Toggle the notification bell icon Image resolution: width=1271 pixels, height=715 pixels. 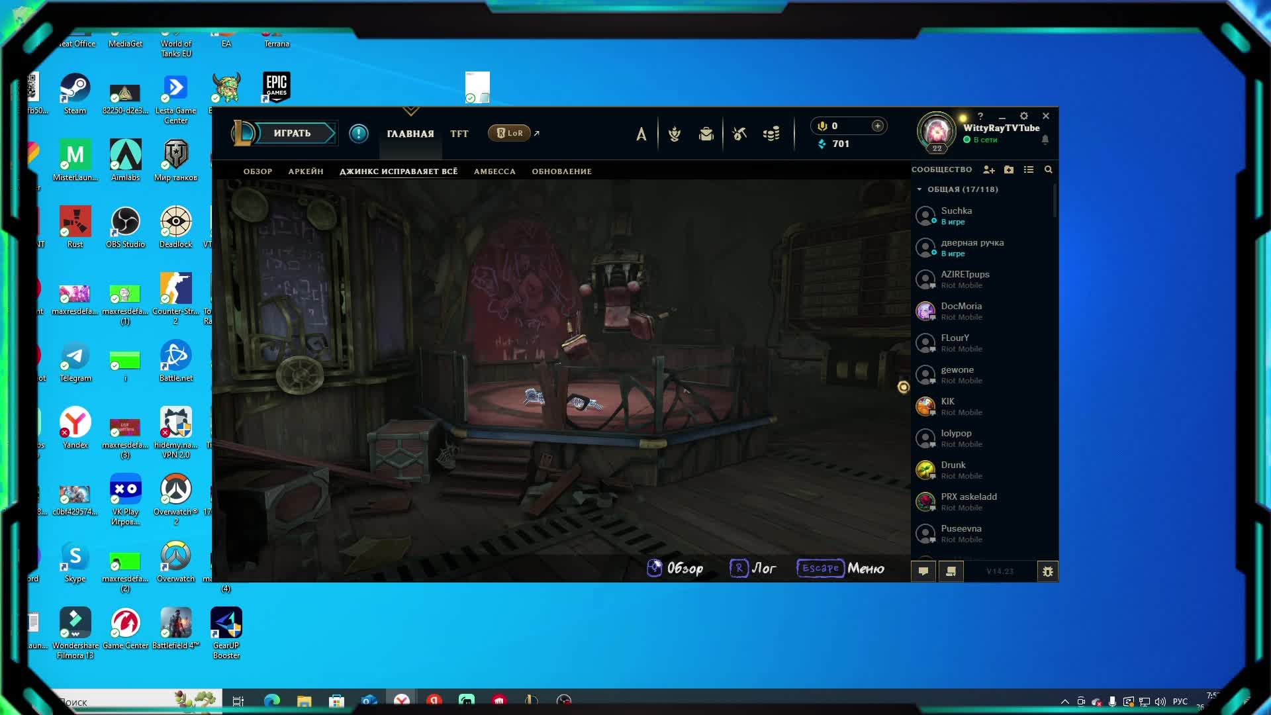[x=1045, y=140]
